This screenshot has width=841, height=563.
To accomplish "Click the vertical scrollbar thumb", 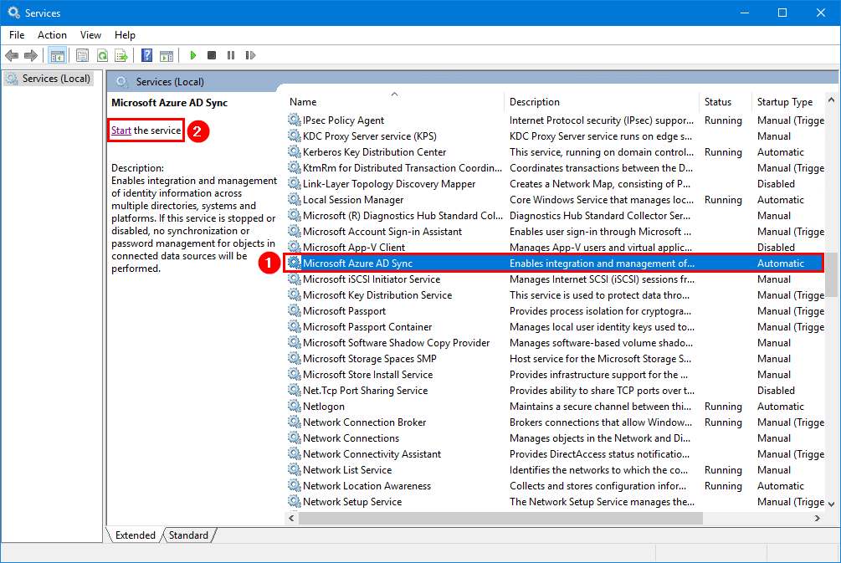I will tap(831, 274).
